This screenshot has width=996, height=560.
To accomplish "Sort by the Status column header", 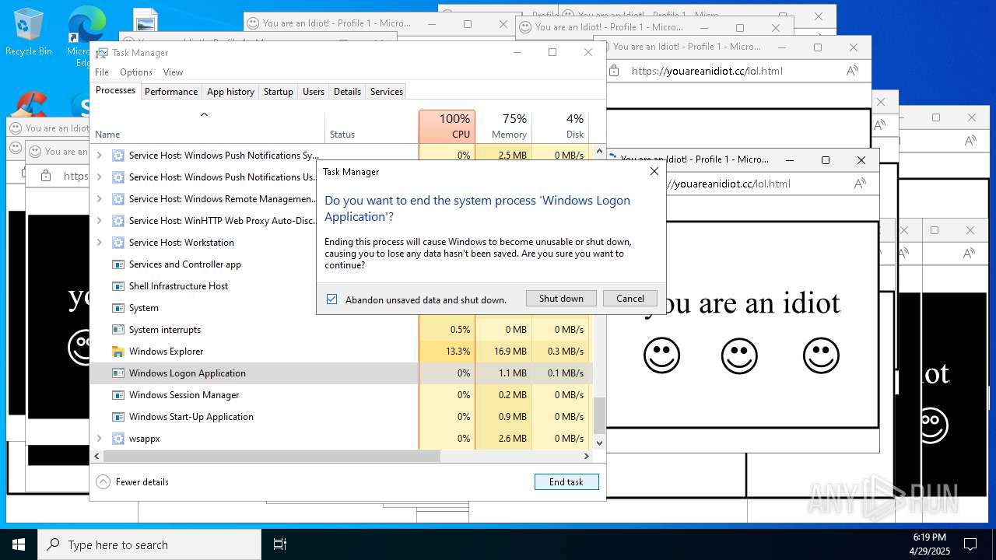I will click(x=371, y=126).
